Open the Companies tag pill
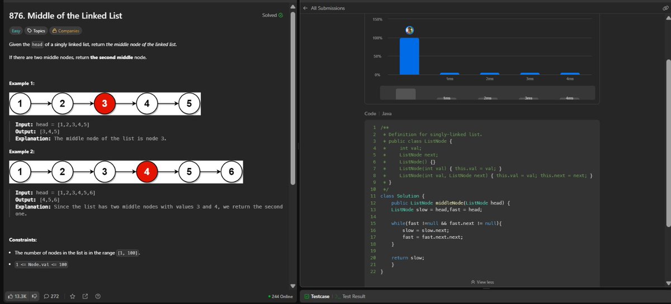671x304 pixels. coord(65,31)
